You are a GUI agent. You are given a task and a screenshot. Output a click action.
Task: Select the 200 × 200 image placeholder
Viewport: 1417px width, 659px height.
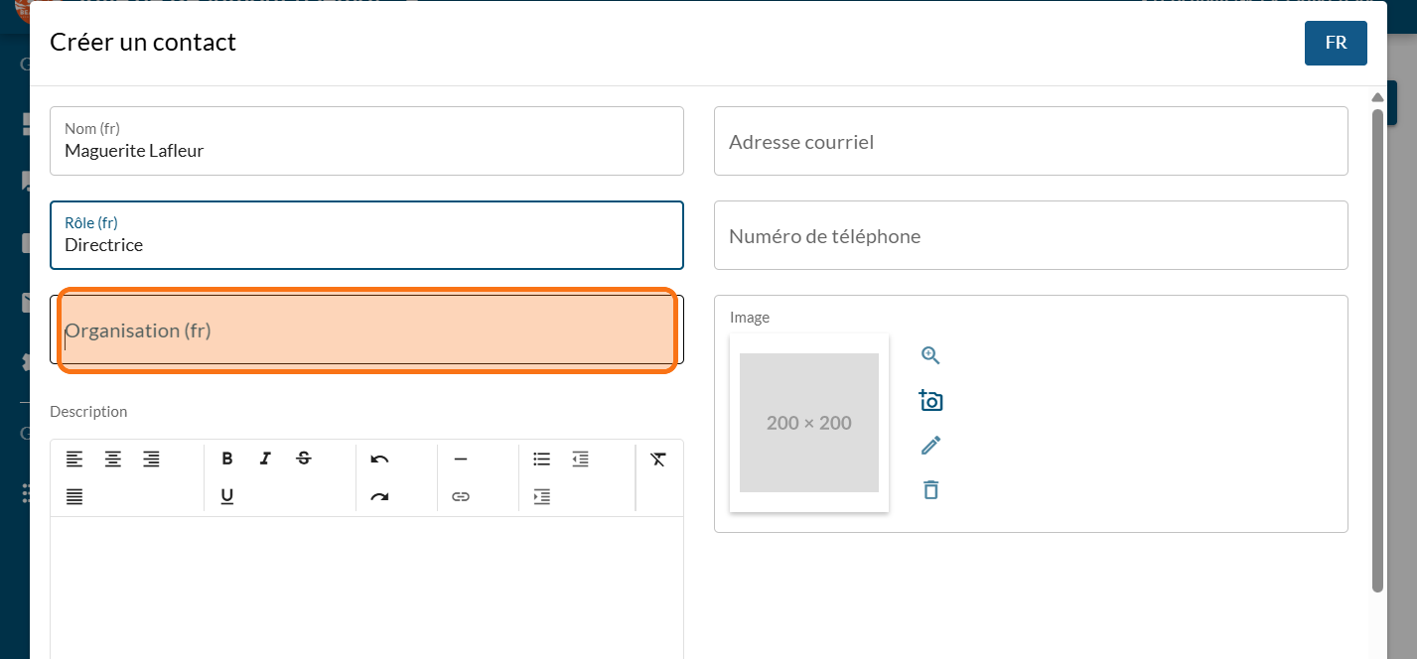[x=809, y=423]
